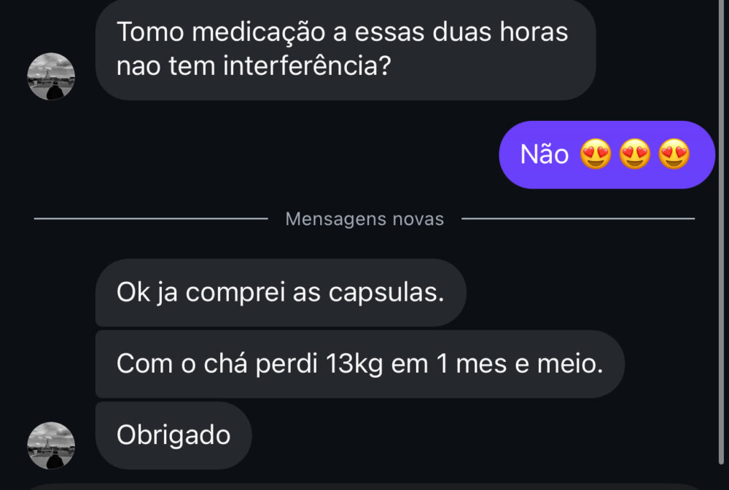Click the word "interferência?" in the first message
Image resolution: width=729 pixels, height=490 pixels.
point(308,67)
